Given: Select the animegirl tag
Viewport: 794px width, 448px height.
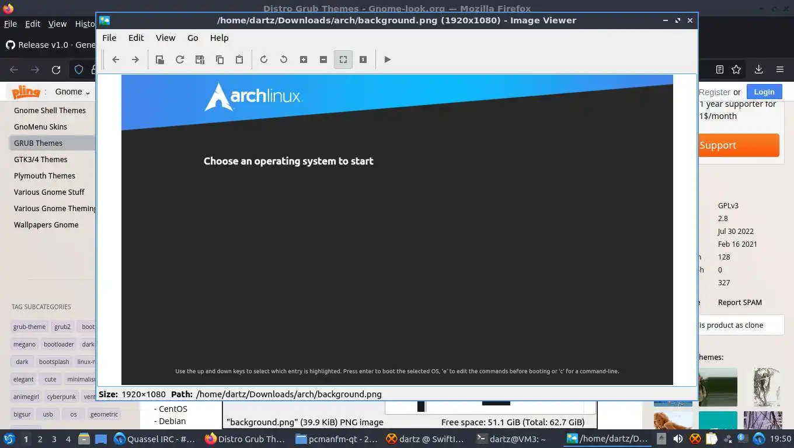Looking at the screenshot, I should 26,397.
